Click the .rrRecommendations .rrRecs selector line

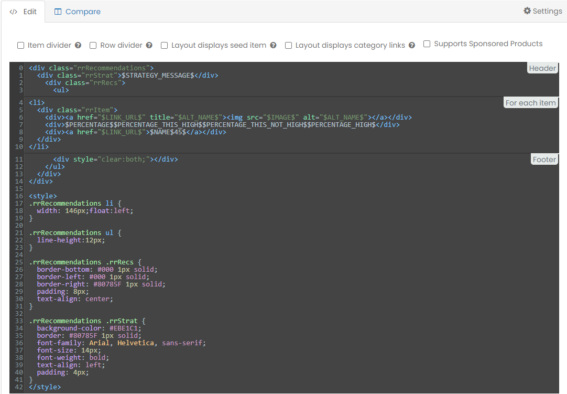click(85, 262)
